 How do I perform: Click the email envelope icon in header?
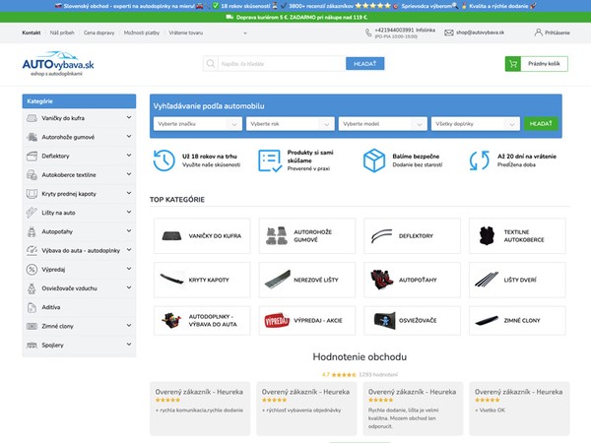coord(448,32)
